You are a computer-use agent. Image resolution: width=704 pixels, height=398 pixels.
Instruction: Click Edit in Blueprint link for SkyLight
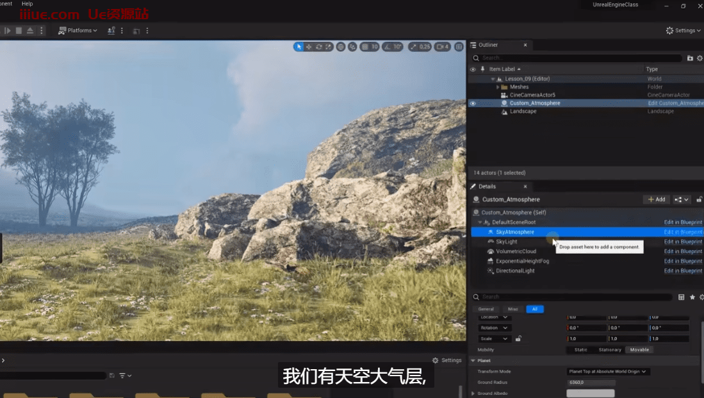click(683, 242)
